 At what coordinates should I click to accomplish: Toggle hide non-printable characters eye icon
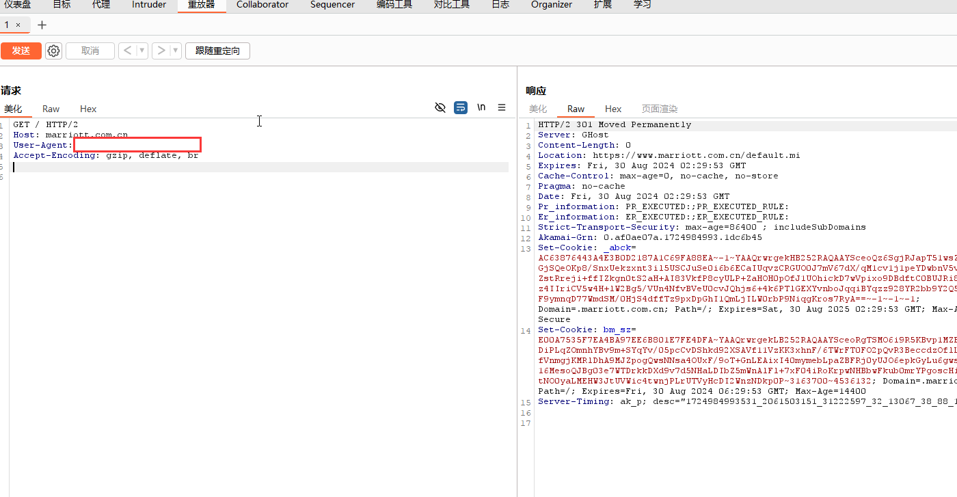tap(440, 107)
